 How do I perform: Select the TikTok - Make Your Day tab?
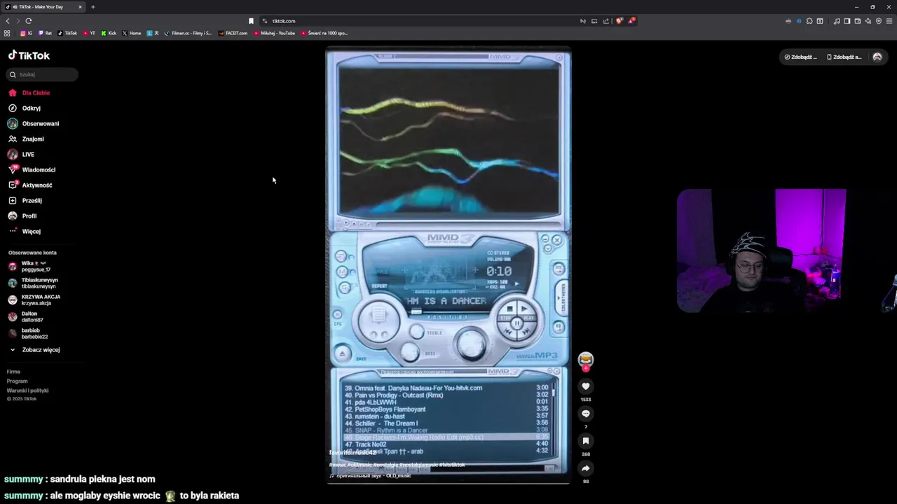point(42,7)
